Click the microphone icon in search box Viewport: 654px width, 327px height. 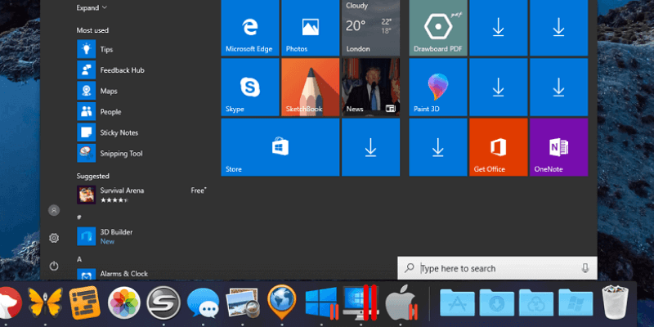tap(585, 268)
